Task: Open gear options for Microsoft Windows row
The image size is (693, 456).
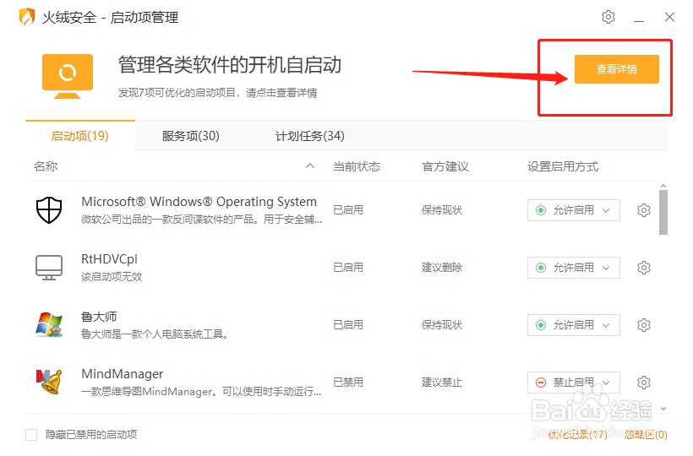Action: point(643,210)
